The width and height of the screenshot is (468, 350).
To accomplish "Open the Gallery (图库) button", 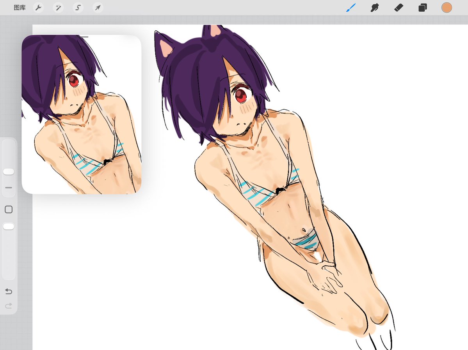I will (20, 8).
